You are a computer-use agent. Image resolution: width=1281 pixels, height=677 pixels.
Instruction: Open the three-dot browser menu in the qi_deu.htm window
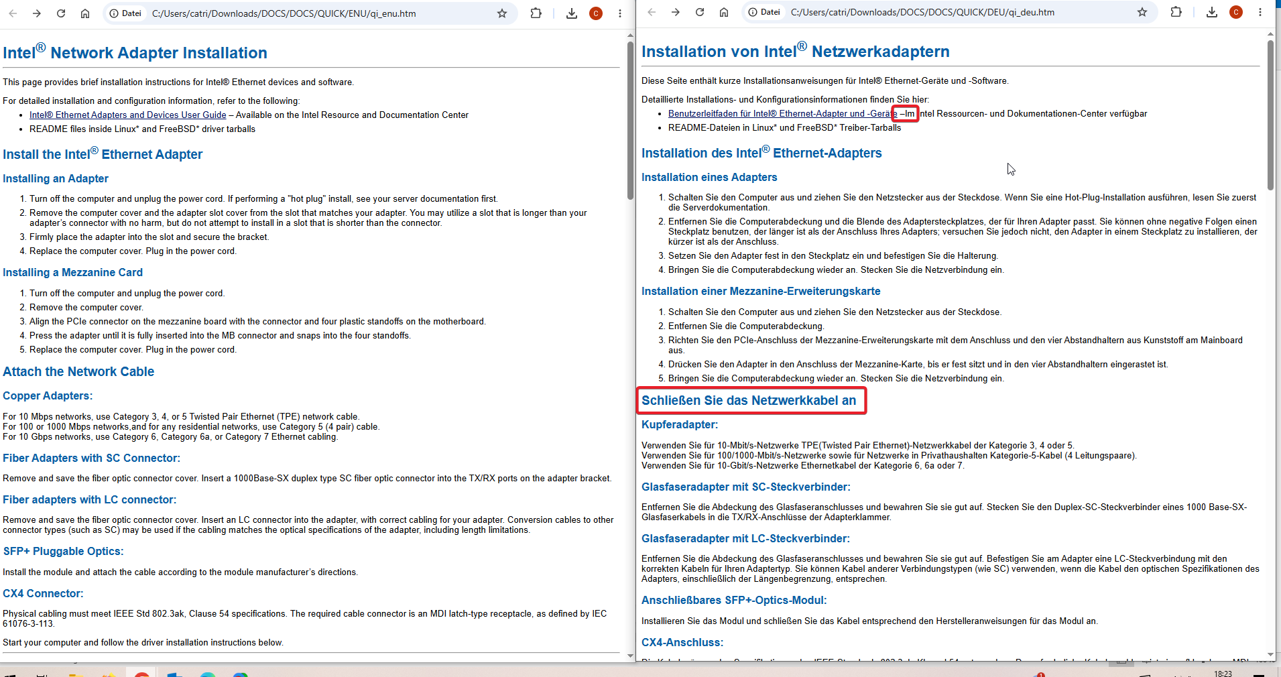point(1260,12)
